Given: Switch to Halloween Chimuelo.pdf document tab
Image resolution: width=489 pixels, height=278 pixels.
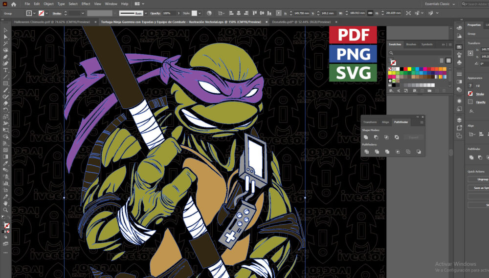Looking at the screenshot, I should click(52, 22).
